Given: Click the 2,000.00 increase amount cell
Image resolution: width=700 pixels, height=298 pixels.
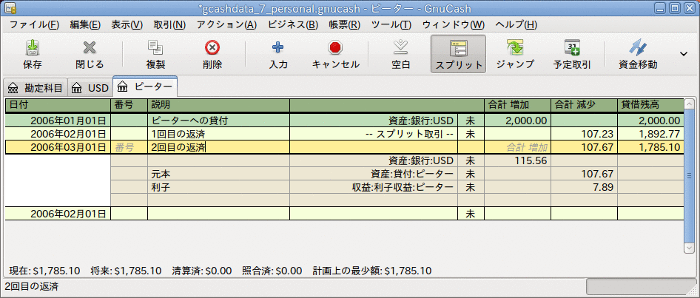Looking at the screenshot, I should pos(517,121).
